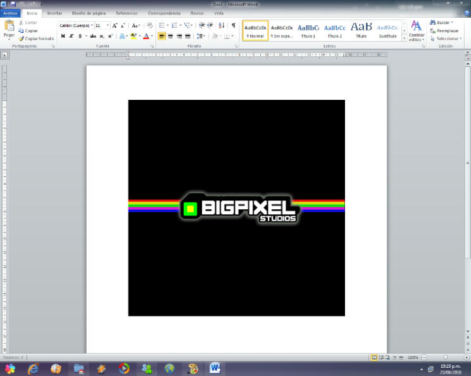
Task: Open the font size 11 dropdown
Action: coord(108,25)
